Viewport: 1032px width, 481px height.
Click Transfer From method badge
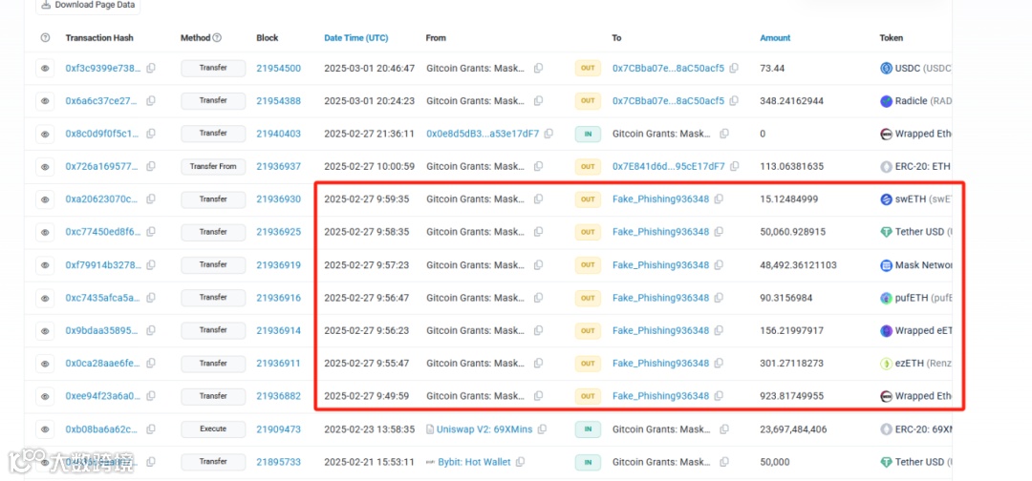pyautogui.click(x=213, y=167)
